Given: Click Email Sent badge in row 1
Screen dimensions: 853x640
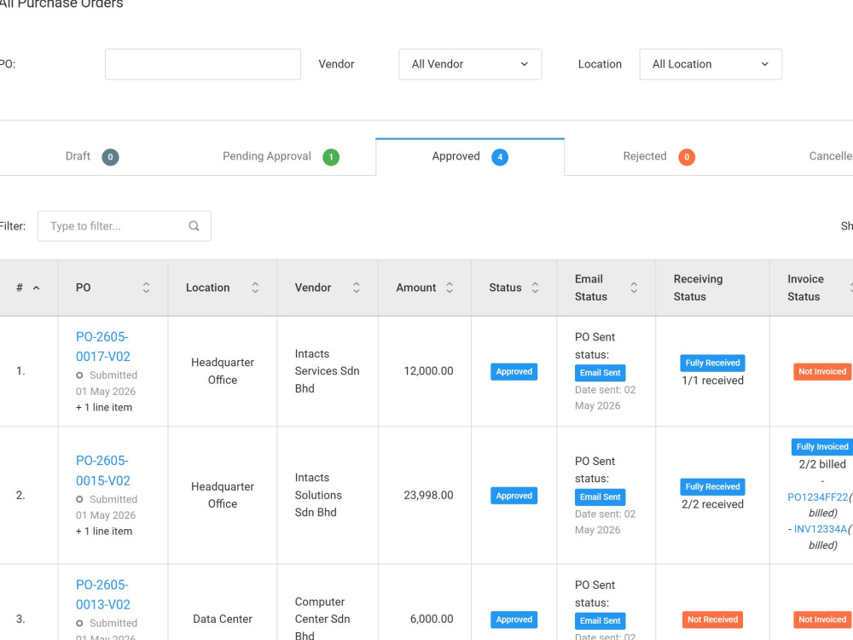Looking at the screenshot, I should coord(600,373).
